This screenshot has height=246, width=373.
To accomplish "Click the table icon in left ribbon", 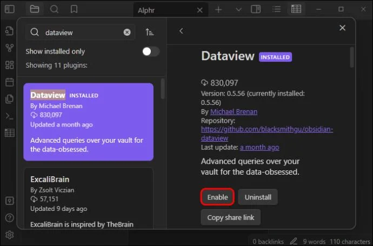I will [10, 133].
